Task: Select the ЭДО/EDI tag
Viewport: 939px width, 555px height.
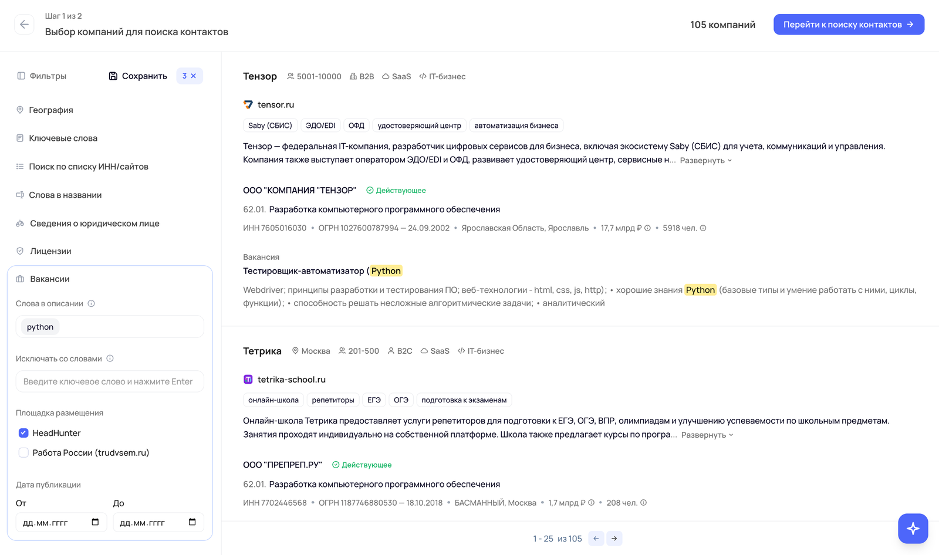Action: 320,126
